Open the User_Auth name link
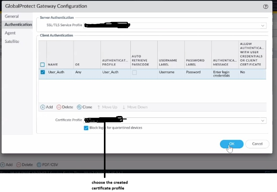Screen dimensions: 277x192 tap(56, 72)
